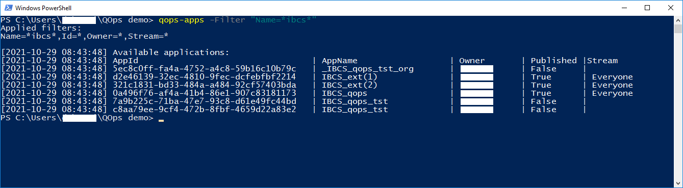Click the blinking cursor at prompt
683x188 pixels.
(x=161, y=121)
